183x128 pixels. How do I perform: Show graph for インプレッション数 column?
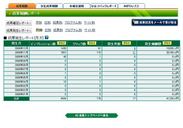point(61,43)
